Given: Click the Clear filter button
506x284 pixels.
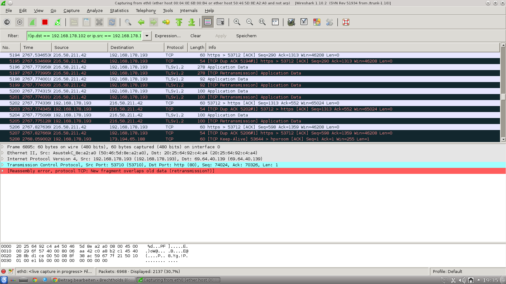Looking at the screenshot, I should [195, 36].
